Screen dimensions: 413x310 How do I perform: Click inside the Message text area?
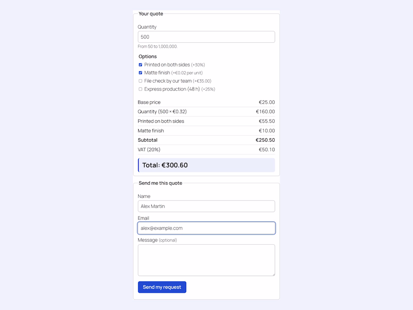tap(206, 260)
